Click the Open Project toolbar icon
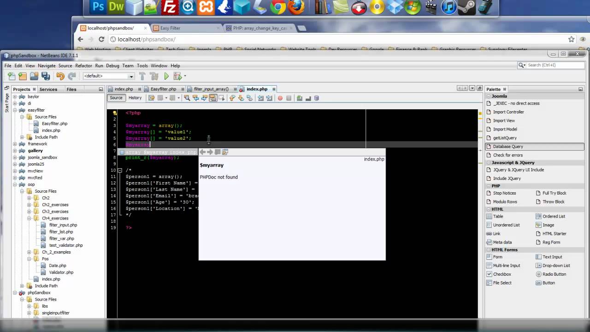 (34, 76)
